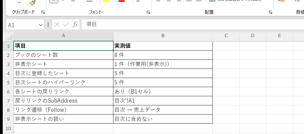The image size is (304, 134).
Task: Select cell あり（B1セル）
Action: pyautogui.click(x=163, y=92)
